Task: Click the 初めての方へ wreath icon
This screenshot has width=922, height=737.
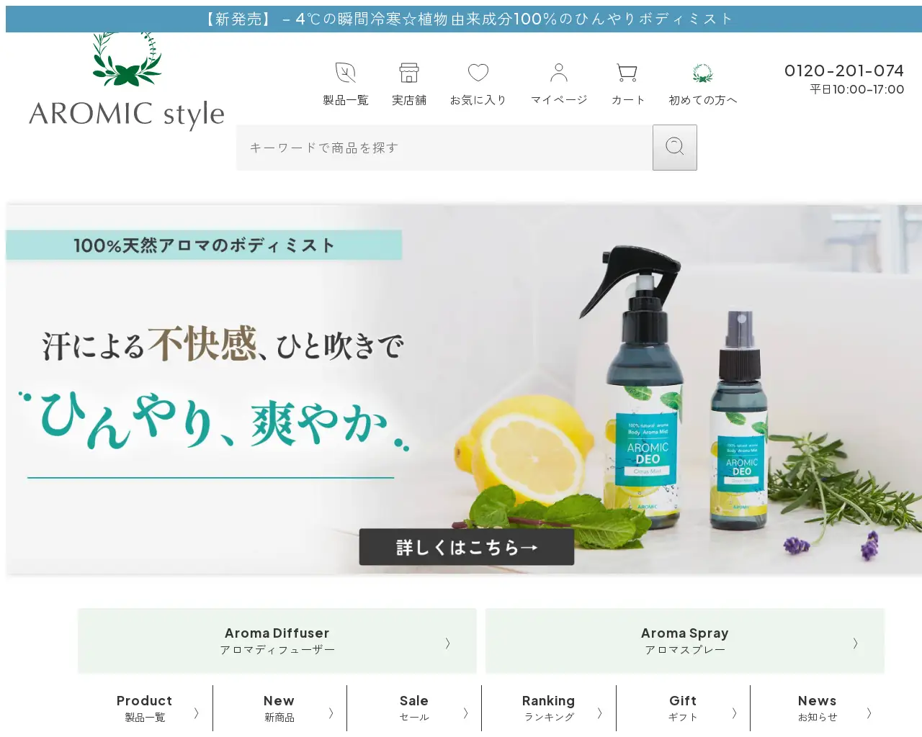Action: pos(702,72)
